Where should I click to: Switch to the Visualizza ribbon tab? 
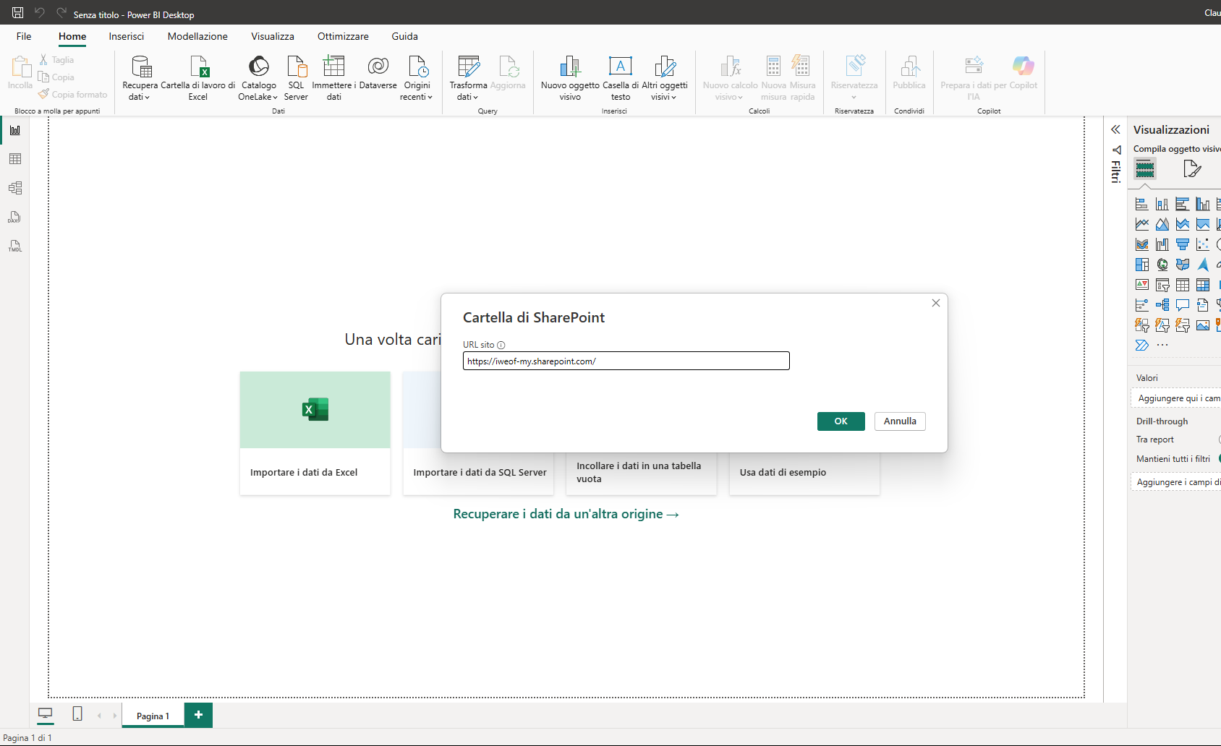coord(273,36)
